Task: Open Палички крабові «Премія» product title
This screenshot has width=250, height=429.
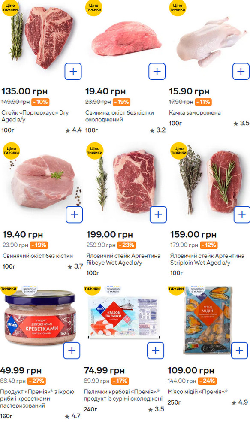Action: (x=123, y=395)
